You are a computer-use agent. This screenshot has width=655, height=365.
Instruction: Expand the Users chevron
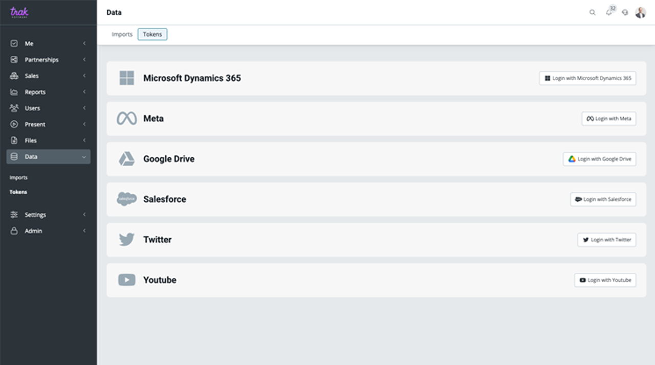(x=84, y=108)
